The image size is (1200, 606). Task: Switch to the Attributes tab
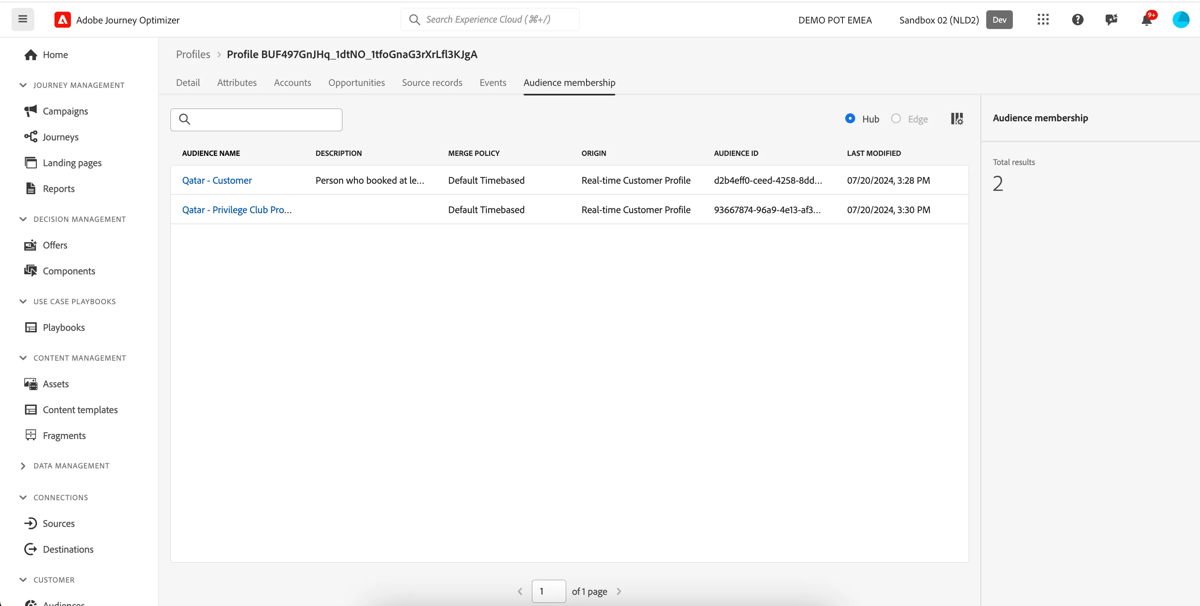point(236,82)
